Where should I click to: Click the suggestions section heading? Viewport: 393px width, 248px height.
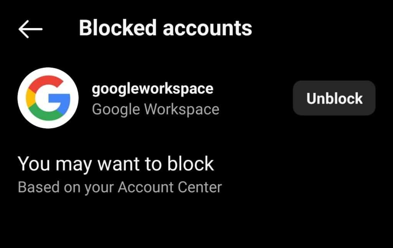coord(116,164)
